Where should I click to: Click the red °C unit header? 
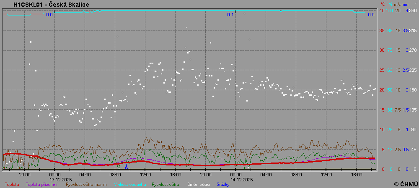click(383, 4)
